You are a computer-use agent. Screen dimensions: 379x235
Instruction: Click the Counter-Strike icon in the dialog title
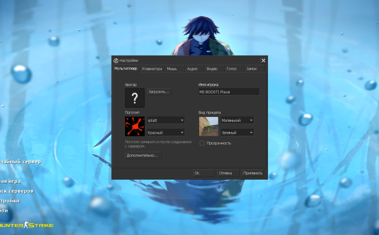tap(116, 60)
